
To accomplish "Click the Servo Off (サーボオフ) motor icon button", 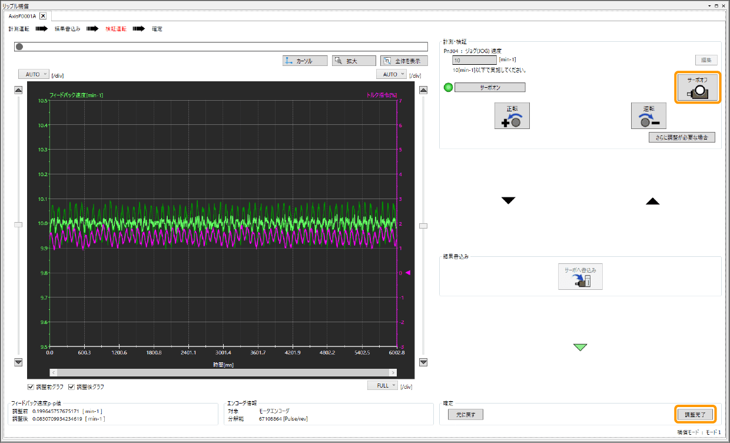I will [x=698, y=87].
